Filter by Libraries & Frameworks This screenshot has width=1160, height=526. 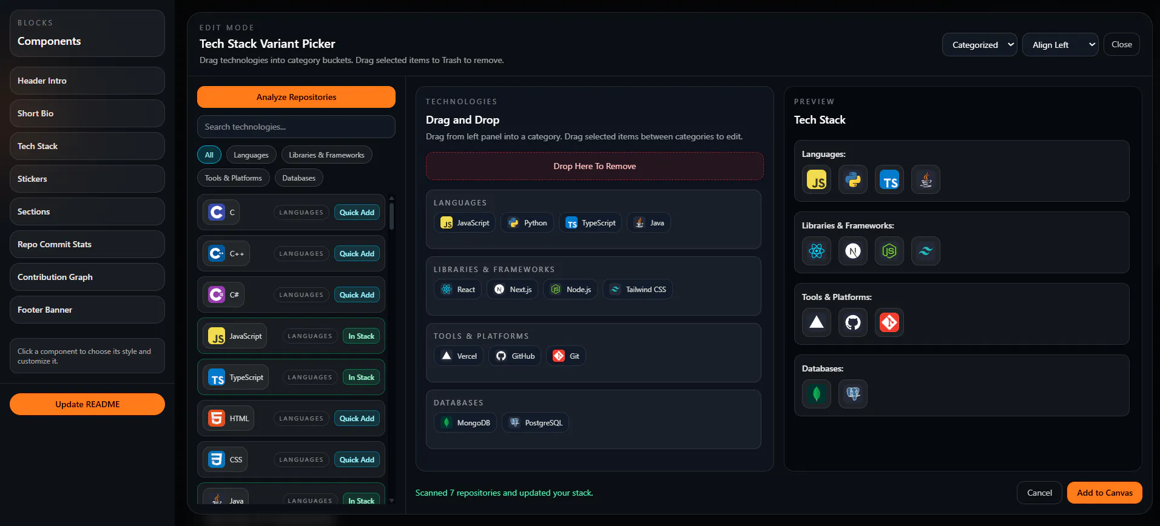pos(326,155)
